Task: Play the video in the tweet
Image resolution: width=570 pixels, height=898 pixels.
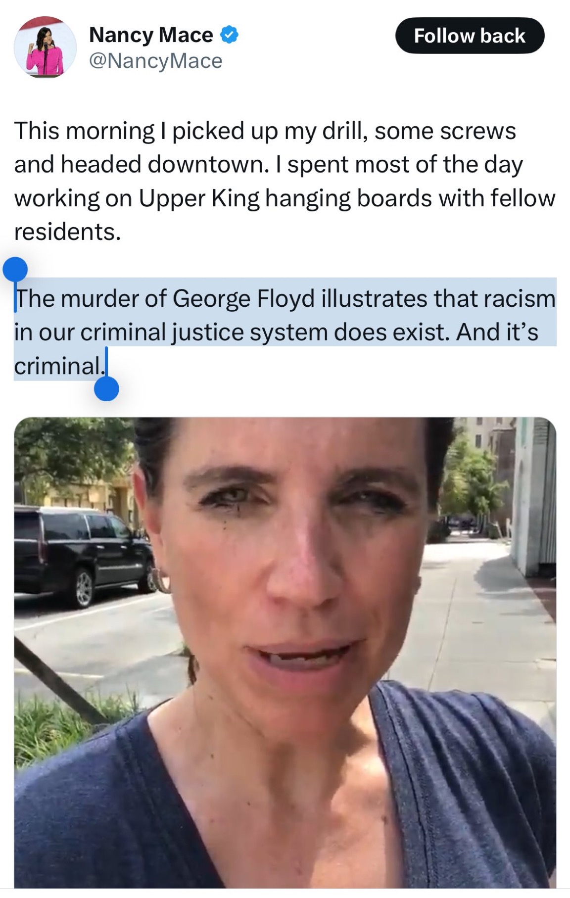Action: (285, 652)
